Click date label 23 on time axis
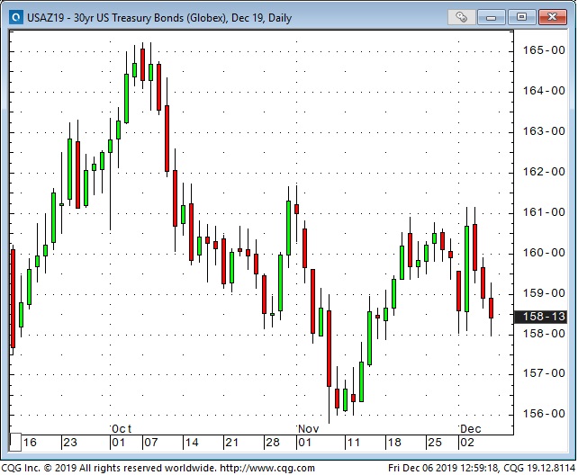This screenshot has width=578, height=475. tap(70, 443)
